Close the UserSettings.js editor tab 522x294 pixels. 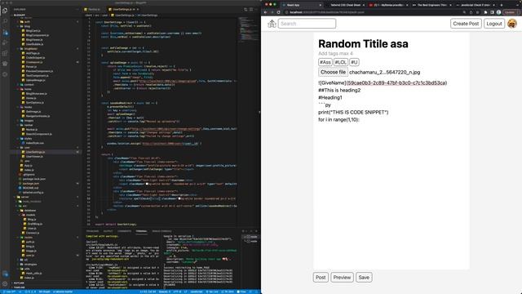pos(138,9)
